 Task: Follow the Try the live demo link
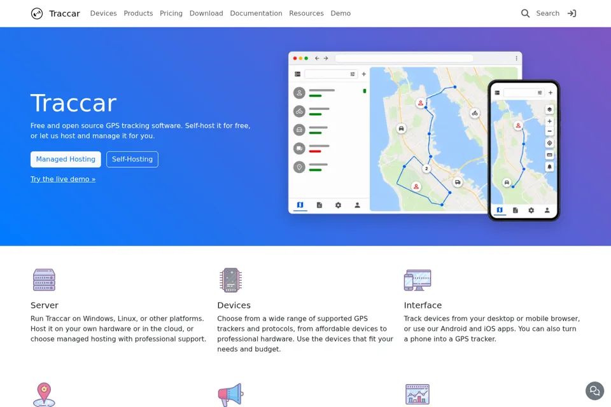tap(63, 179)
